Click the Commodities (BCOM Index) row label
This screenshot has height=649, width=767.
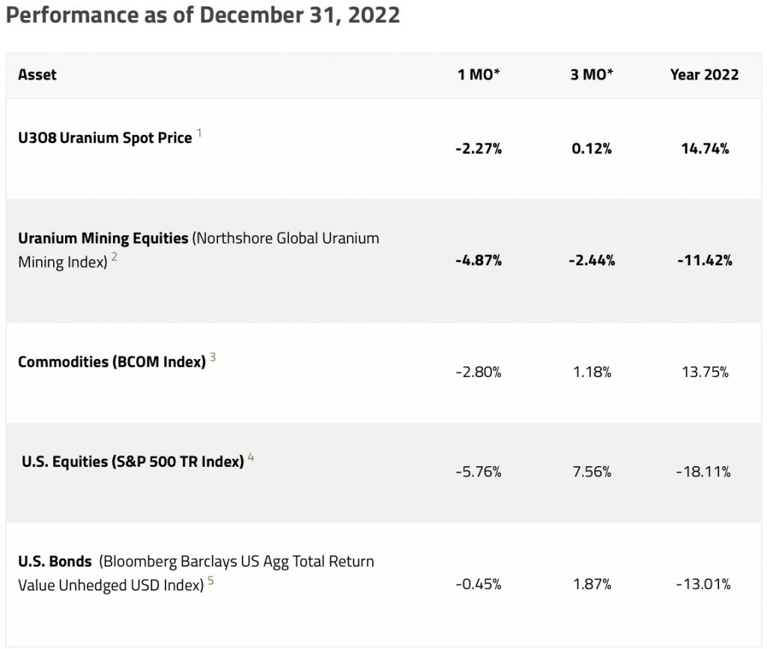pyautogui.click(x=112, y=362)
